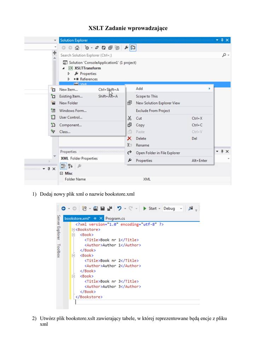Screen dimensions: 256x363
Task: Click the single Save disk icon
Action: click(103, 209)
